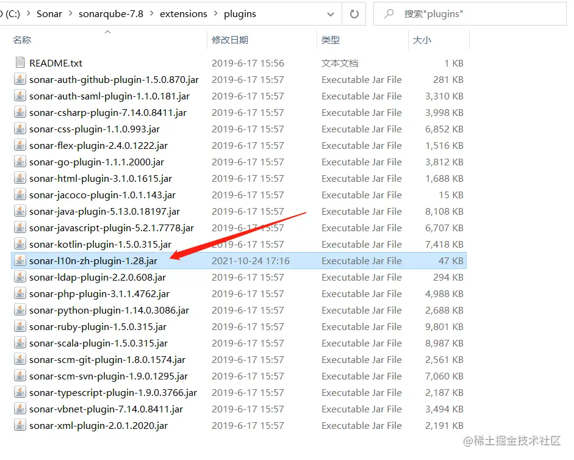Select file name sonar-typescript-plugin-1.9.0.3766.jar
The image size is (574, 460).
coord(113,393)
